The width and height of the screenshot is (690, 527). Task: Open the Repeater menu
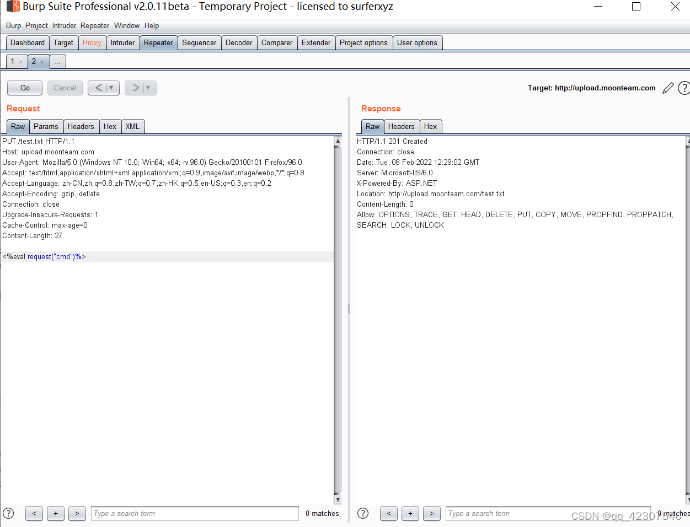pyautogui.click(x=95, y=25)
